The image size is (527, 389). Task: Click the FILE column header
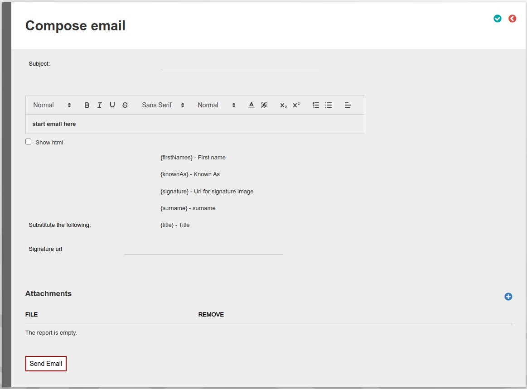point(31,314)
